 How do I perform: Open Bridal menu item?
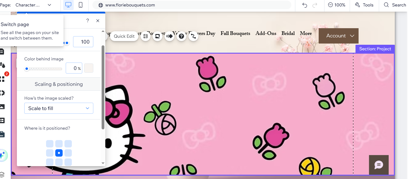pos(288,33)
